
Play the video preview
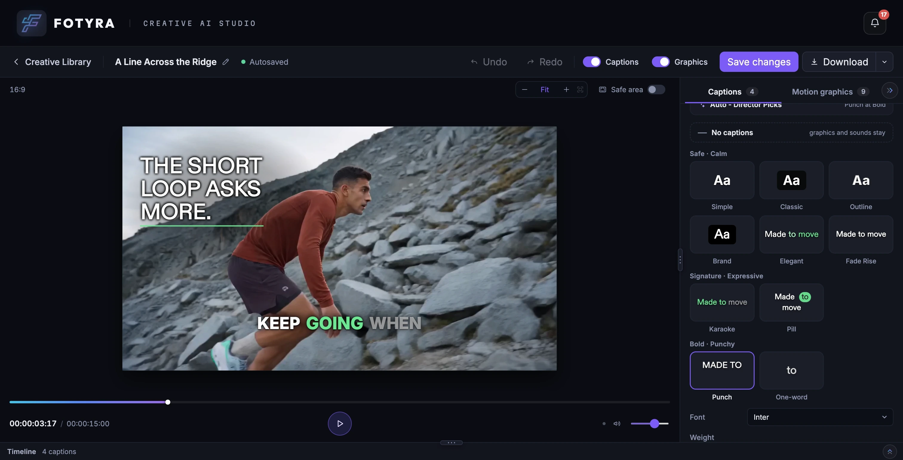[339, 424]
